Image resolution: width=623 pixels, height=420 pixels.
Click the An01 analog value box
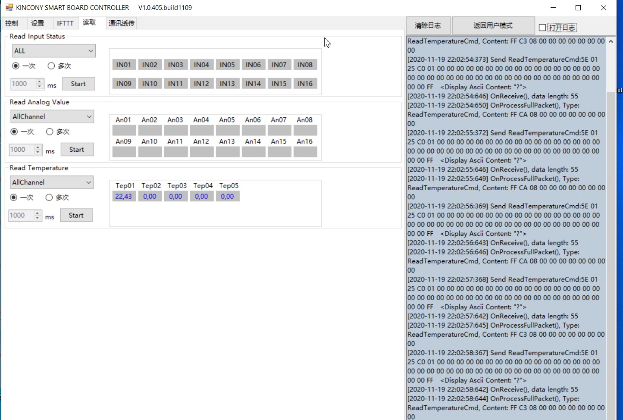(124, 130)
